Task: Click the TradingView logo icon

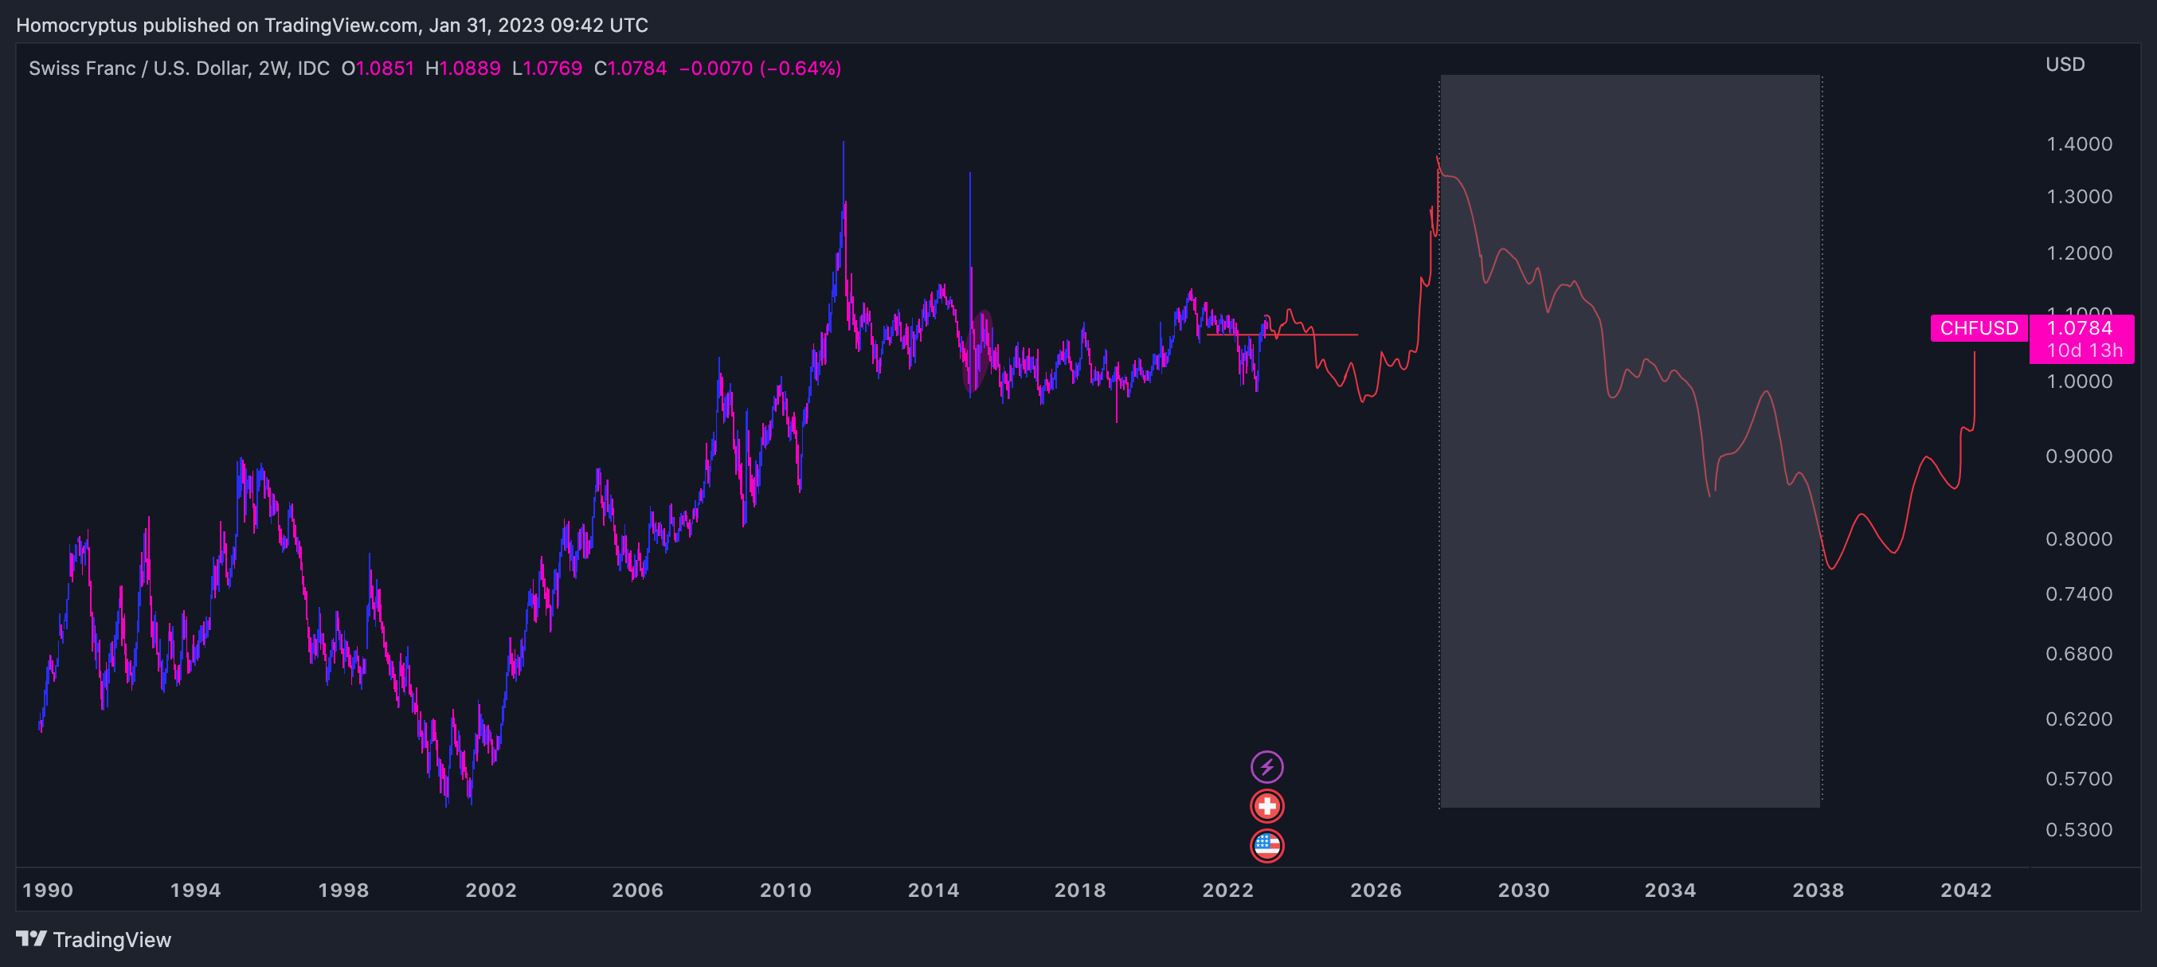Action: coord(31,938)
